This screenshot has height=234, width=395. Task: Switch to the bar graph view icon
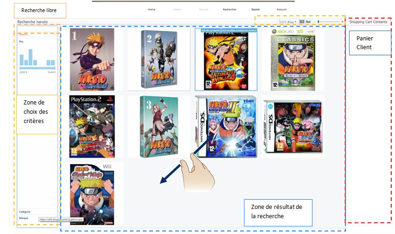click(x=308, y=22)
